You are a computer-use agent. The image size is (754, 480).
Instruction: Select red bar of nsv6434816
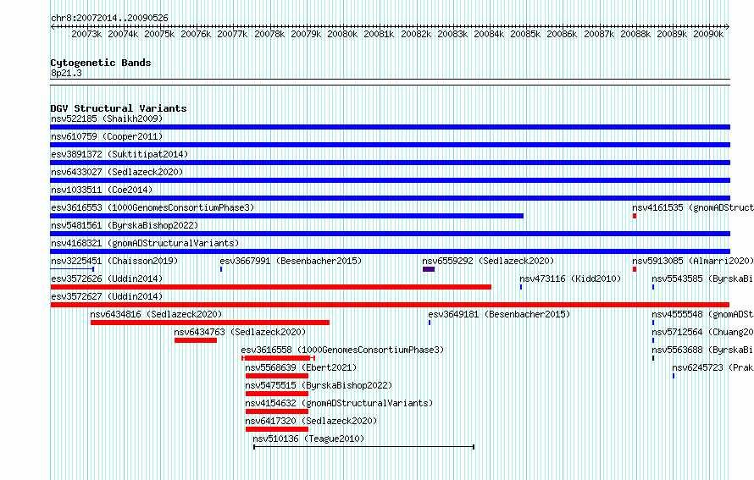(209, 323)
